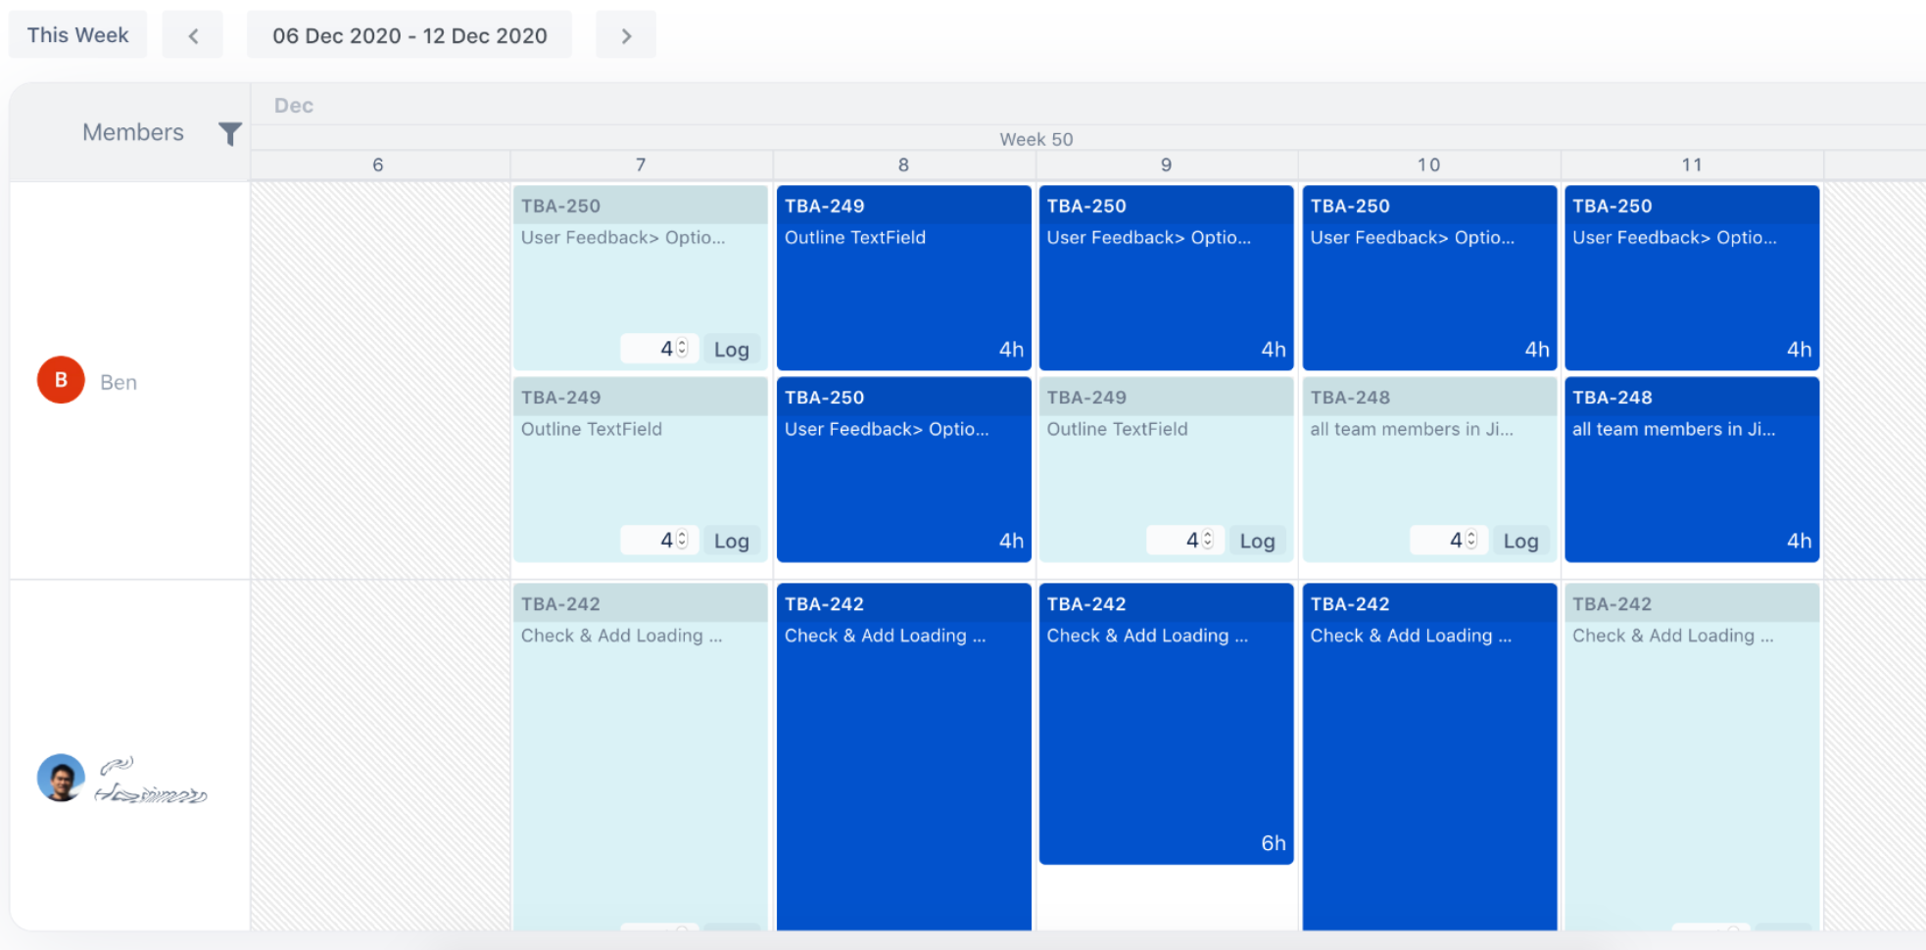Open the TBA-242 card on day 8
This screenshot has height=950, width=1926.
[x=903, y=757]
